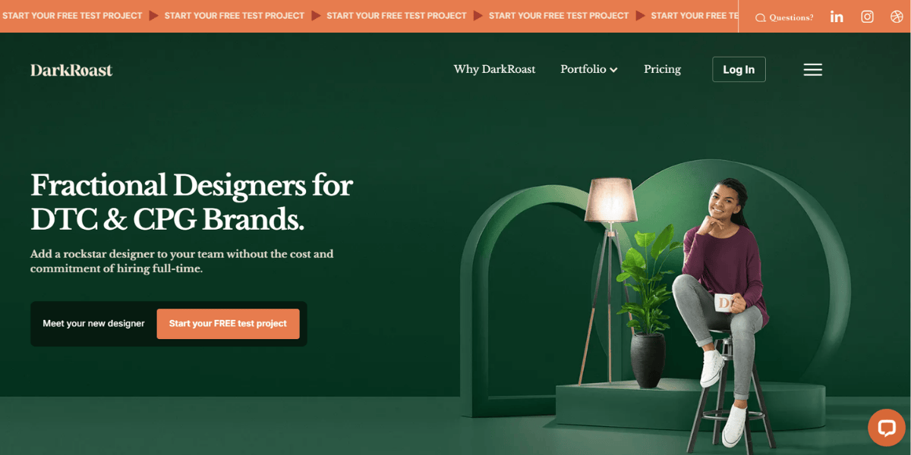The image size is (911, 455).
Task: Click Start your FREE test project button
Action: point(229,324)
